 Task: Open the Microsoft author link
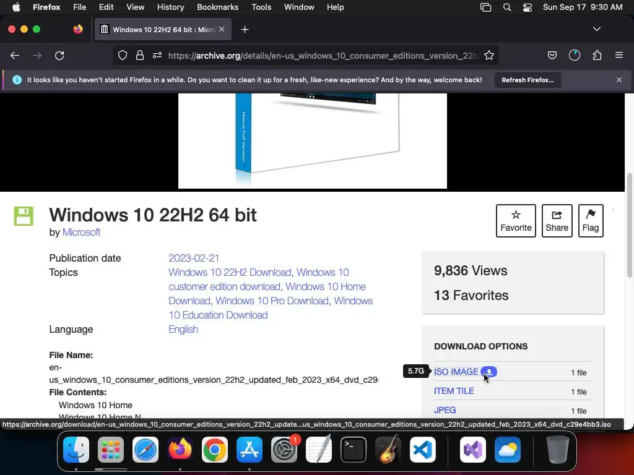pyautogui.click(x=81, y=233)
